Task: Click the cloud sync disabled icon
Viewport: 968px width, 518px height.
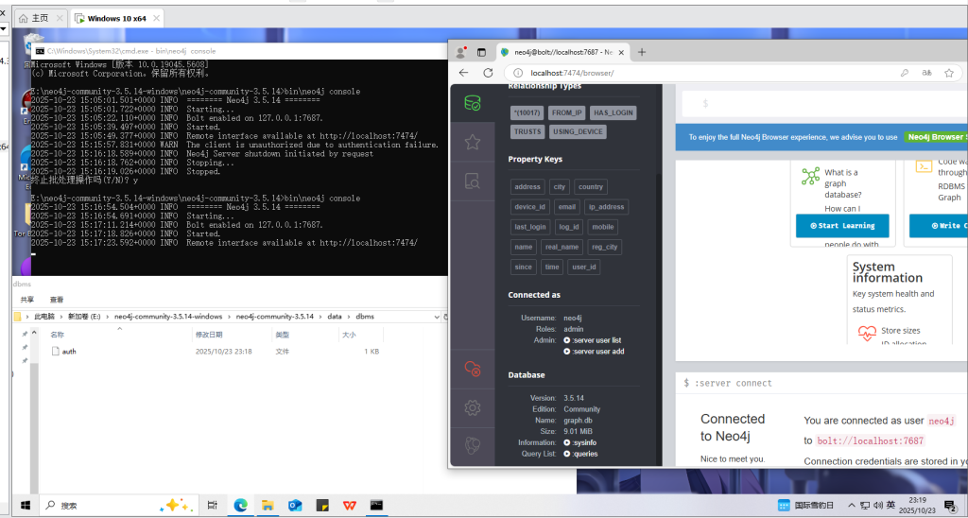Action: 473,370
